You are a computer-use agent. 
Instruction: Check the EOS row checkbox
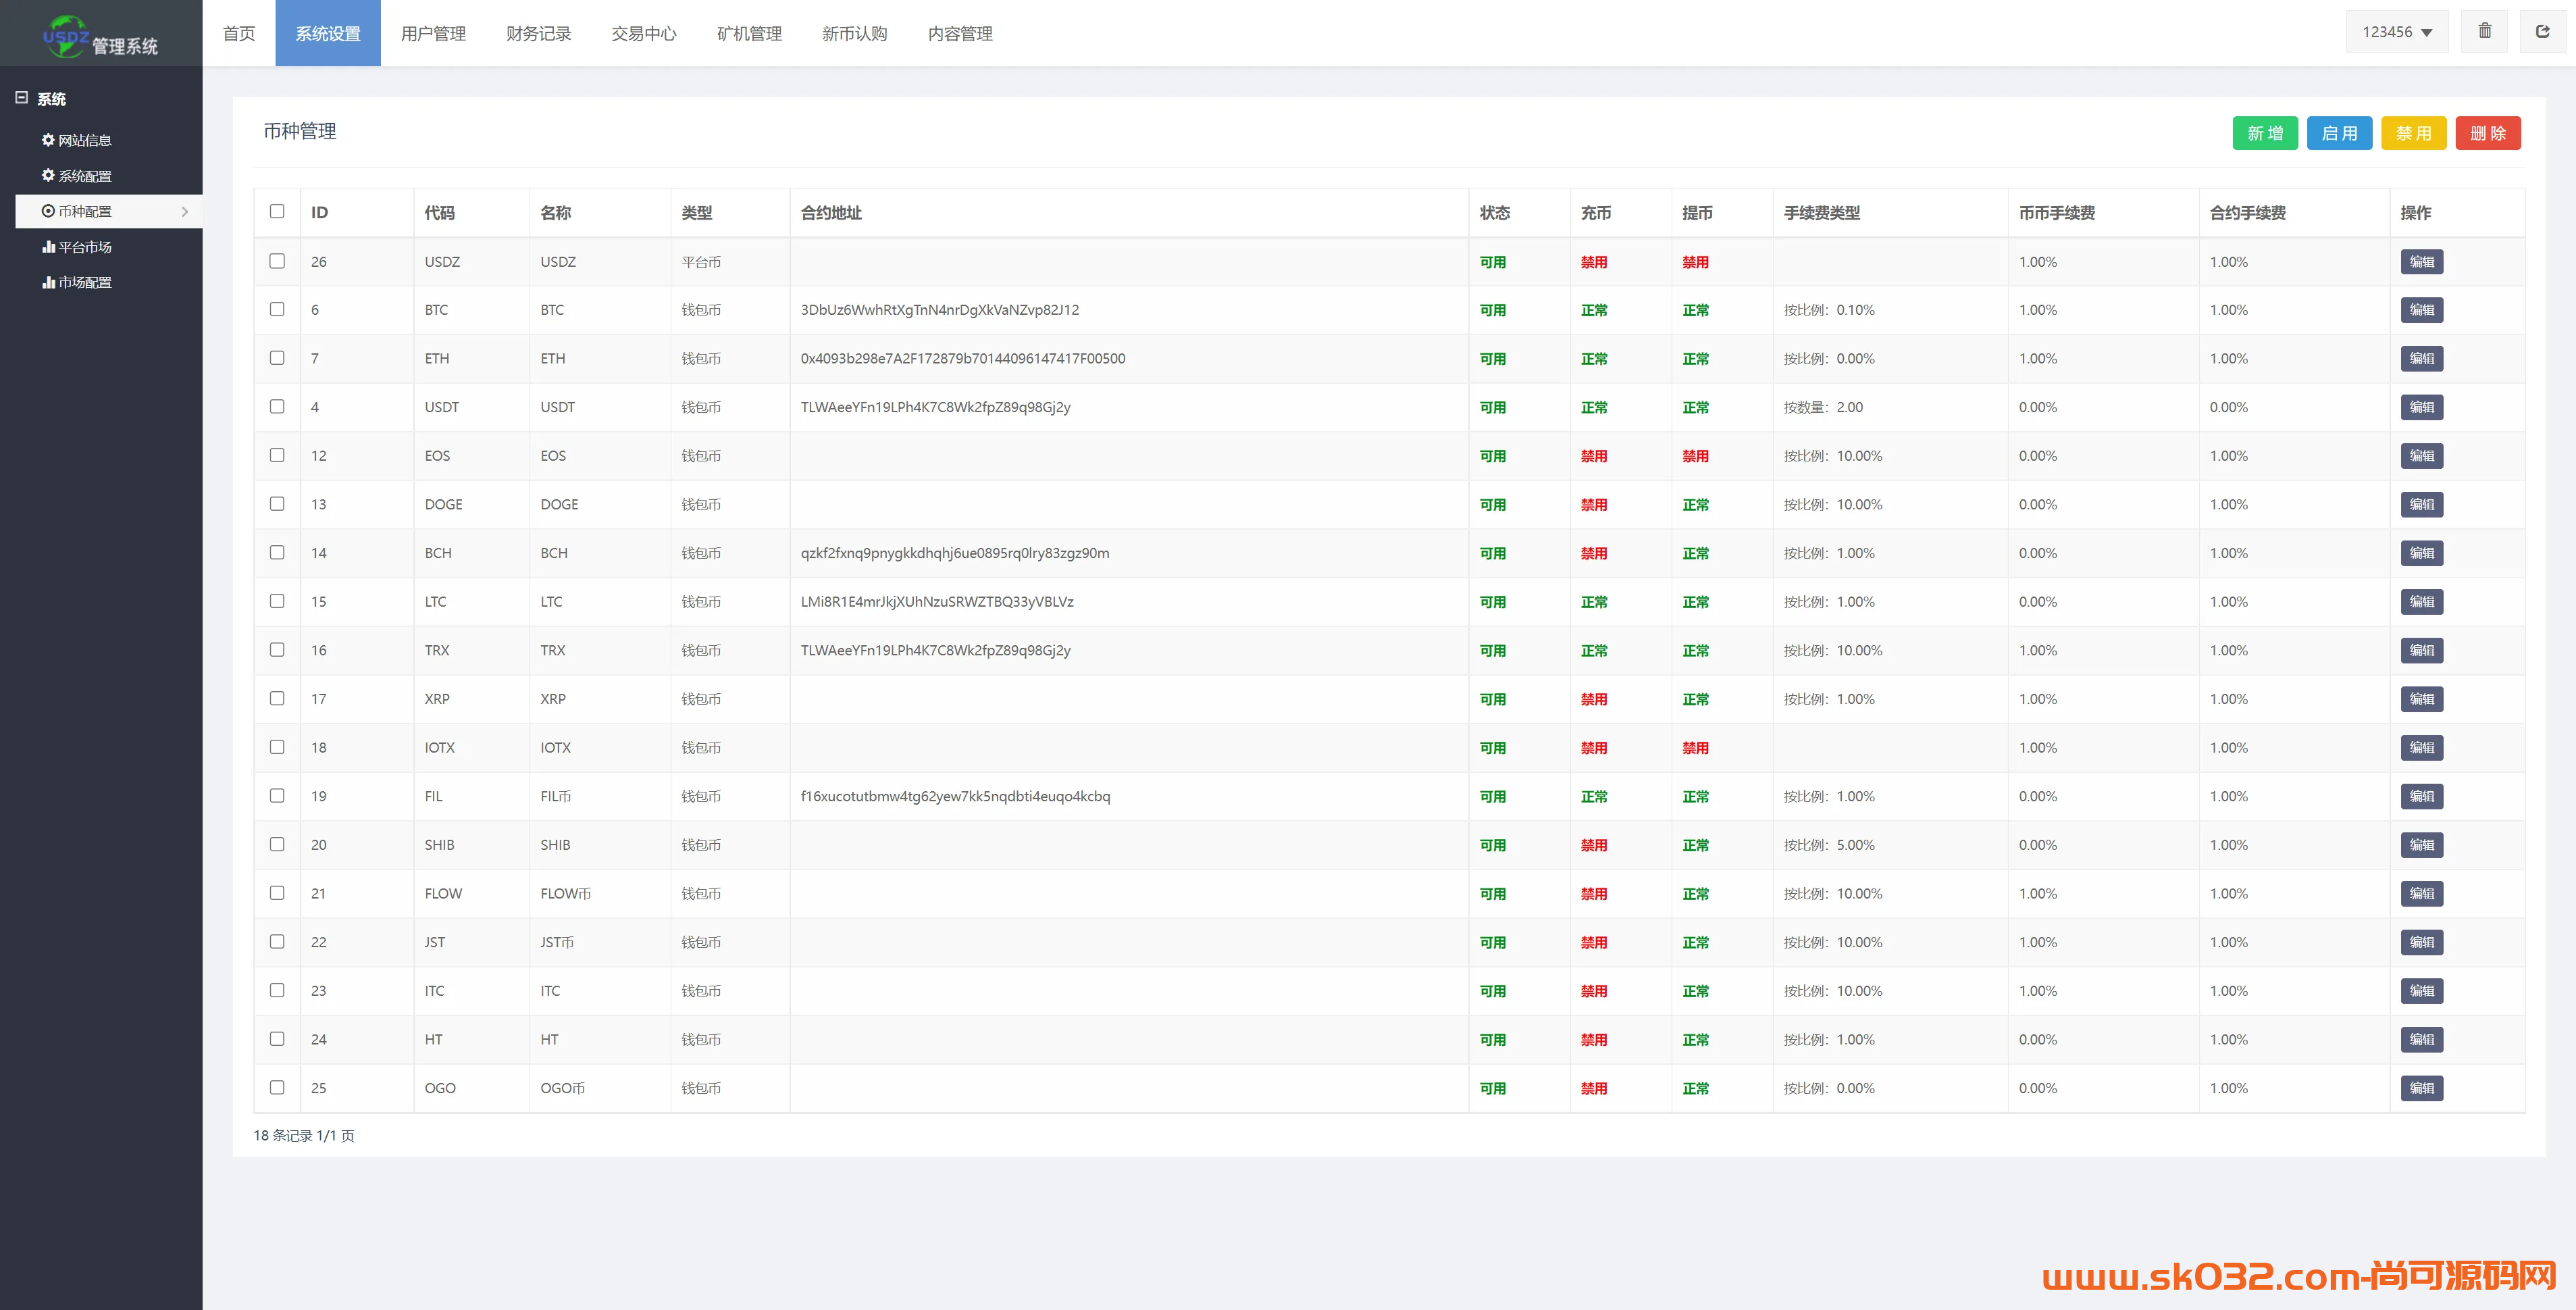[x=277, y=455]
